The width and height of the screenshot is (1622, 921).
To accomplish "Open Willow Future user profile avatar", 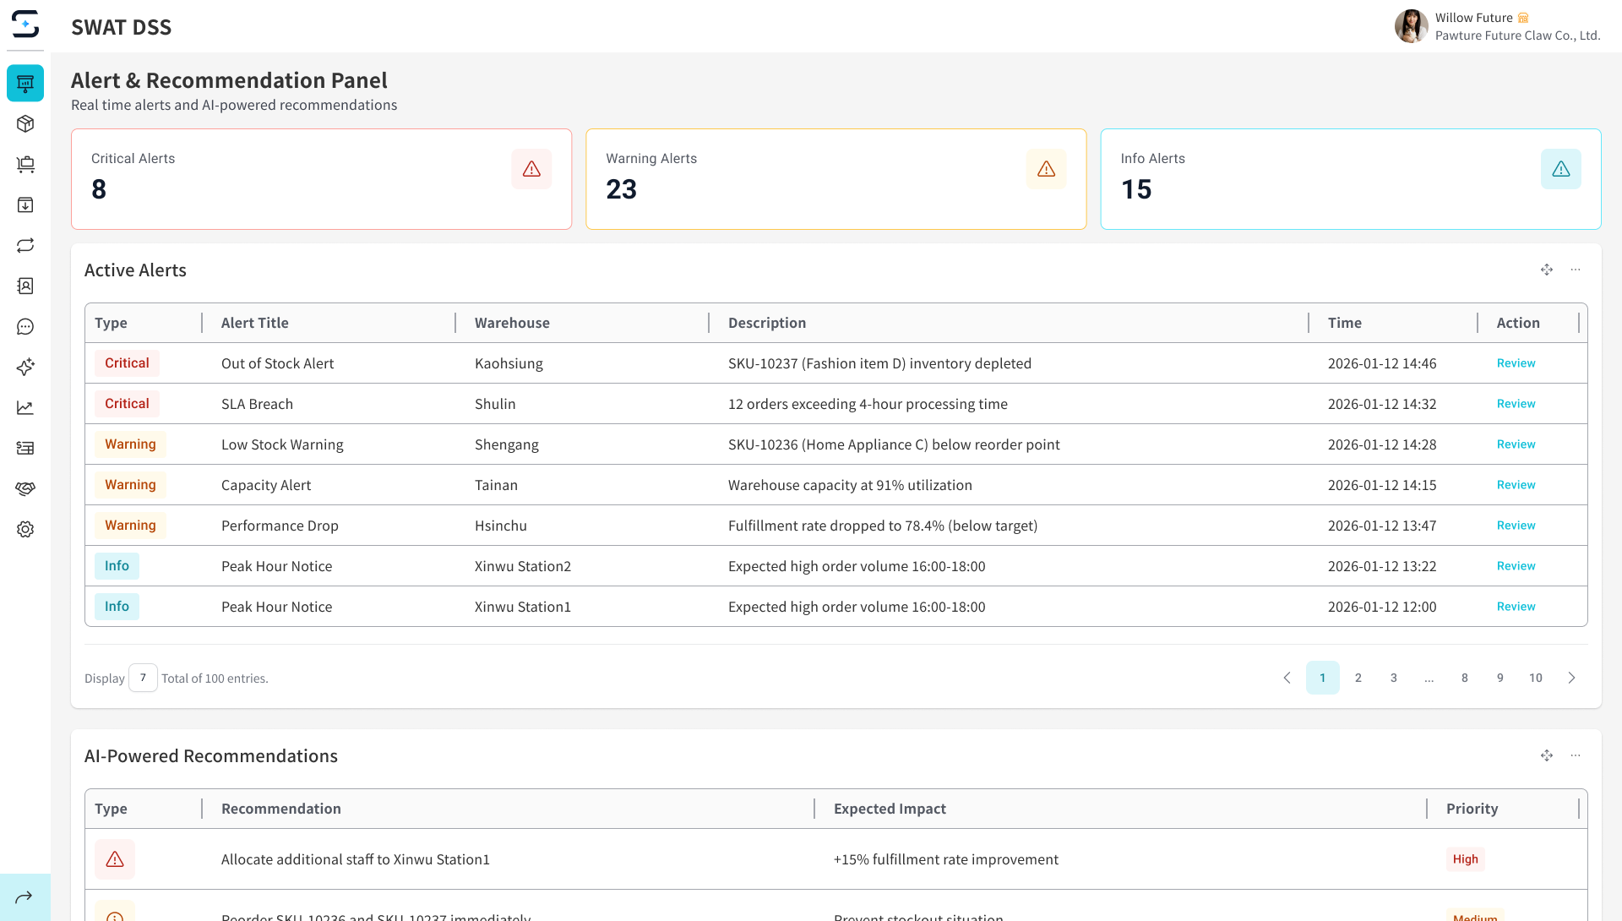I will pyautogui.click(x=1411, y=26).
